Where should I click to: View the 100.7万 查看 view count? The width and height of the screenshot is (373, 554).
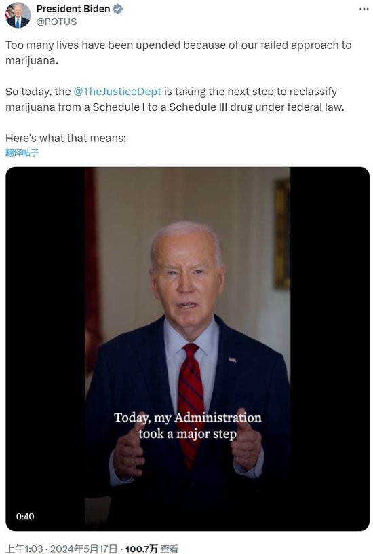pyautogui.click(x=152, y=549)
